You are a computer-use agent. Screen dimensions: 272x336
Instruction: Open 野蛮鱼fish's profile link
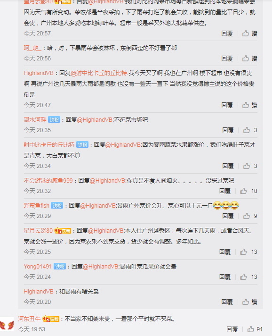(37, 206)
